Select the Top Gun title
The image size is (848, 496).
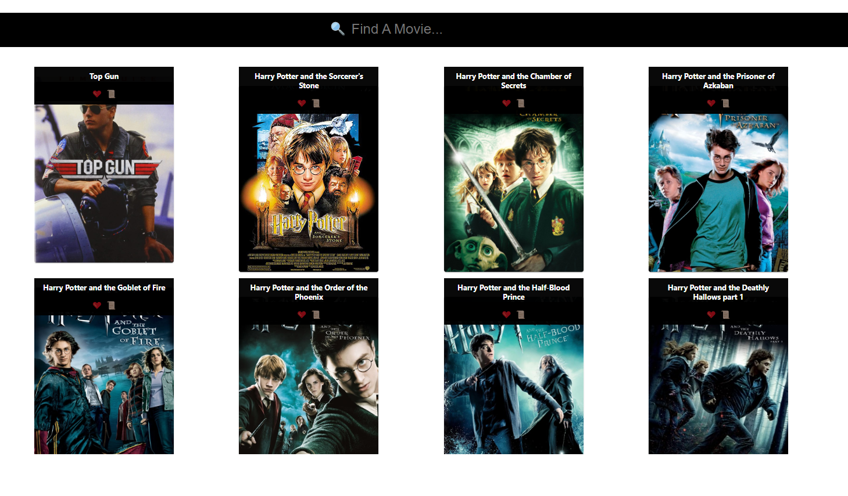[103, 76]
